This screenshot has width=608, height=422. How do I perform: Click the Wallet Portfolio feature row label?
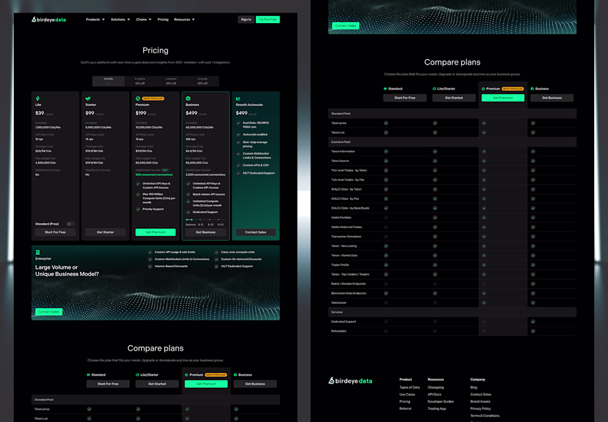coord(341,218)
